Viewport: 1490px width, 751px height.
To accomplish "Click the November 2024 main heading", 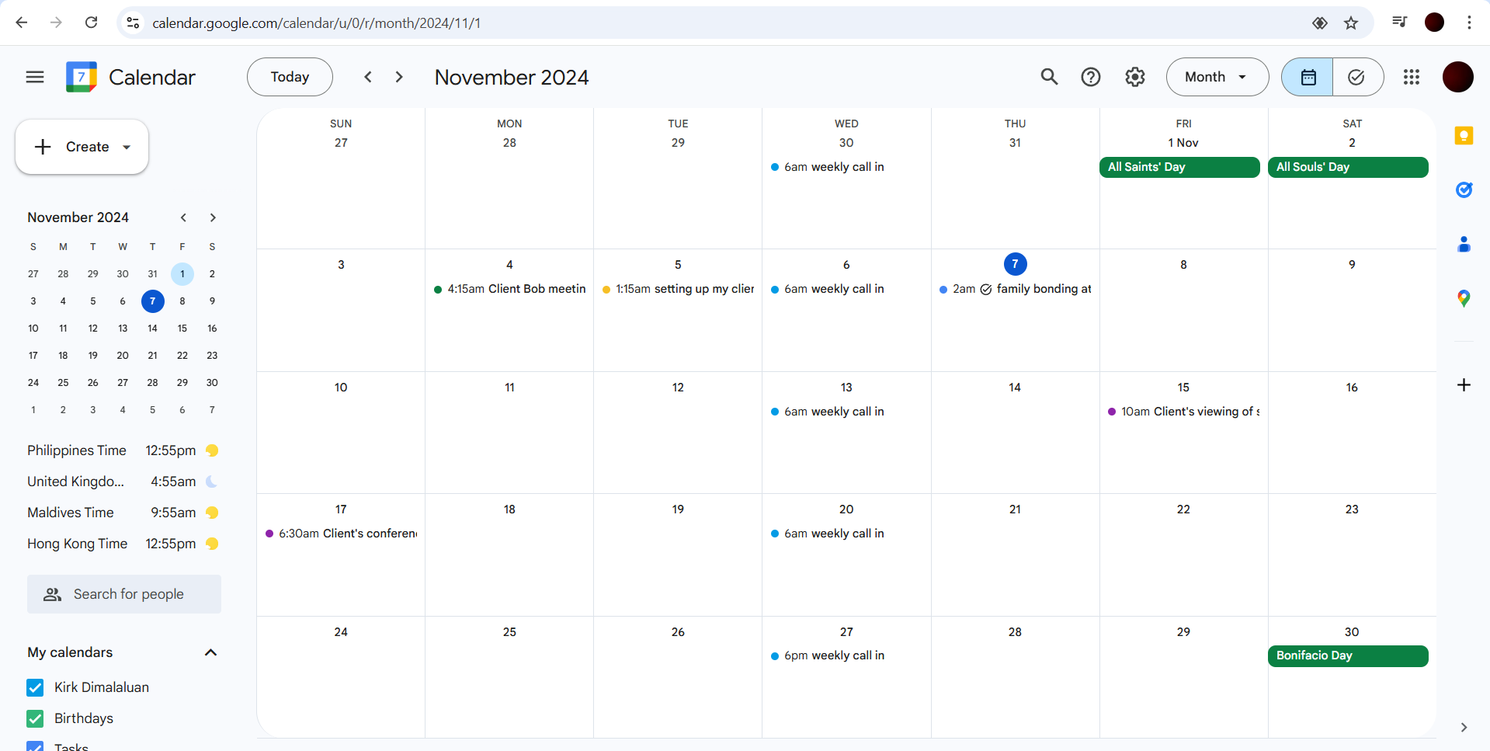I will [x=512, y=77].
